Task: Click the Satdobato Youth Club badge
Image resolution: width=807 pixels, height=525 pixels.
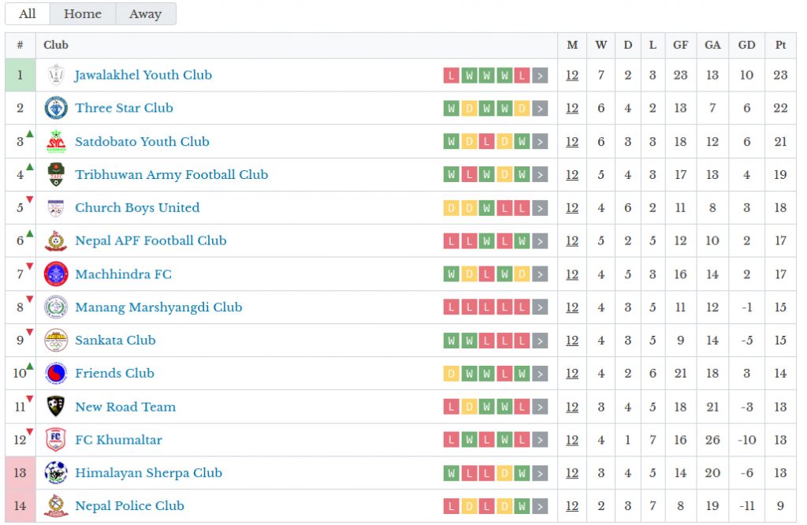Action: (x=56, y=141)
